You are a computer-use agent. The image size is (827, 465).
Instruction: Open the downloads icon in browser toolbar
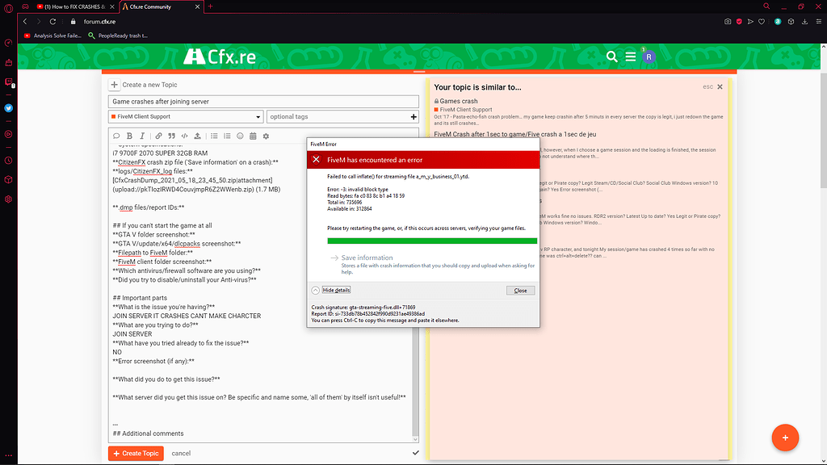tap(805, 22)
